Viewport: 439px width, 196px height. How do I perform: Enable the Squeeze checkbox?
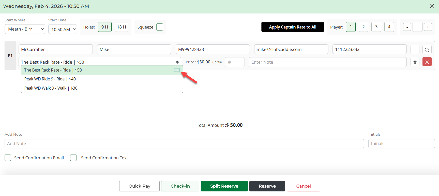[x=160, y=27]
